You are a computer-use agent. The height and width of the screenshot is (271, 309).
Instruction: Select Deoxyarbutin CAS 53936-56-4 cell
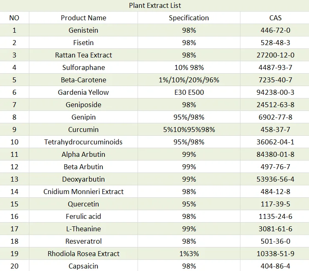(275, 179)
